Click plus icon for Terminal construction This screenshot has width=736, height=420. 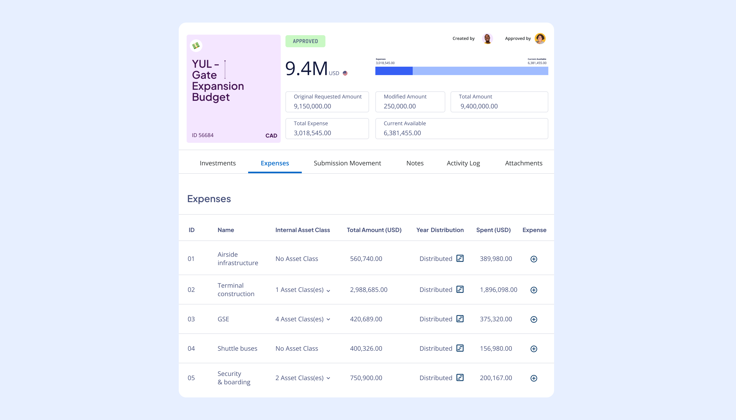pos(534,290)
